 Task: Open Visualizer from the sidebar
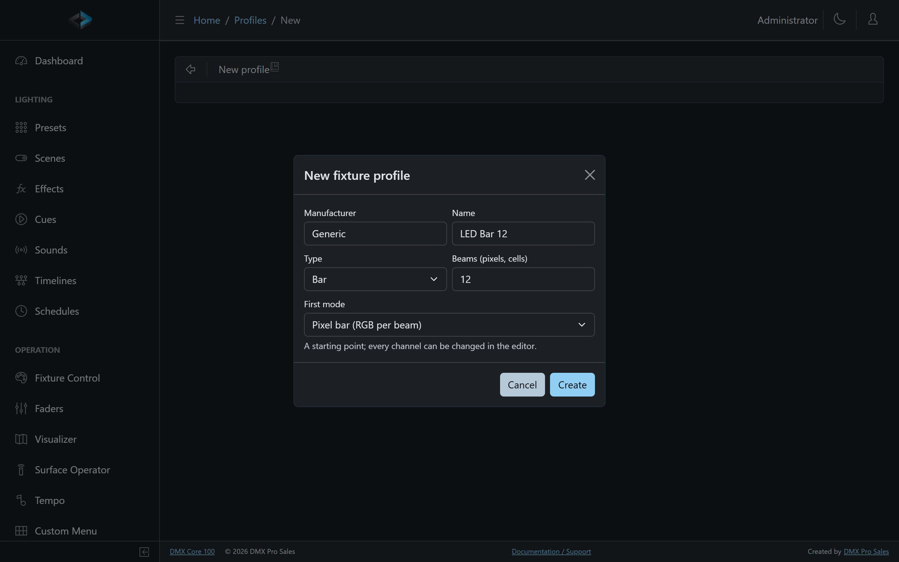(56, 439)
